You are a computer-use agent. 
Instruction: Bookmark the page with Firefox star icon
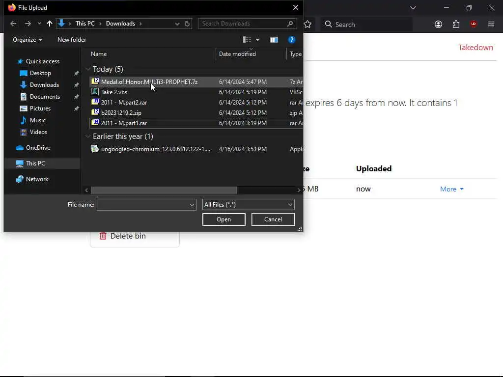[x=307, y=25]
